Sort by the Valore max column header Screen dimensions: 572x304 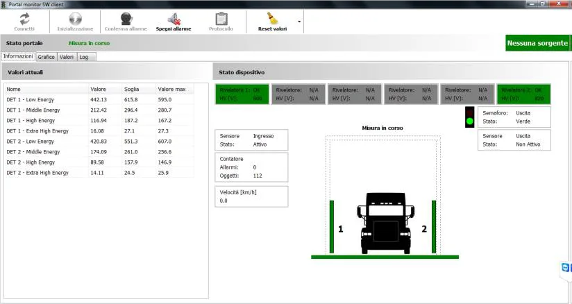point(175,89)
